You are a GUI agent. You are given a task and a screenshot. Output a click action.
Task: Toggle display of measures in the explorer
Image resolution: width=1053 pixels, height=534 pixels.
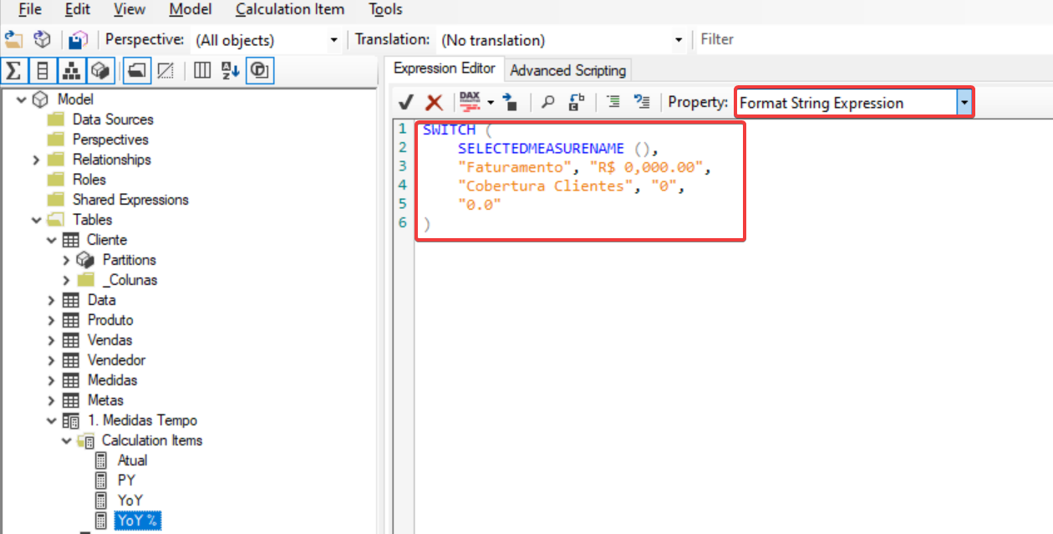tap(13, 70)
